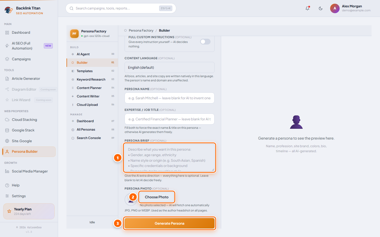Open the Manage section Dashboard item
380x237 pixels.
coord(92,121)
